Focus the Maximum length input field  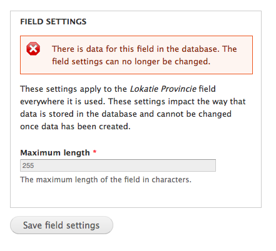click(118, 165)
